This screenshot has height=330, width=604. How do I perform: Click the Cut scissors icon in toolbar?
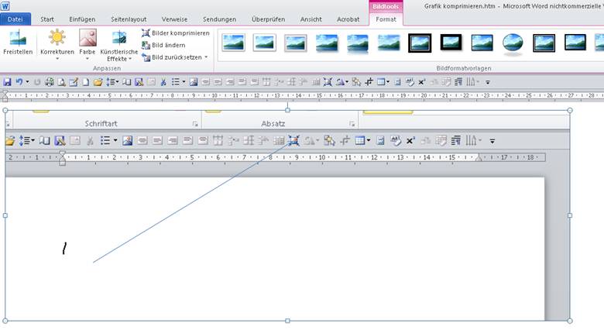click(163, 81)
